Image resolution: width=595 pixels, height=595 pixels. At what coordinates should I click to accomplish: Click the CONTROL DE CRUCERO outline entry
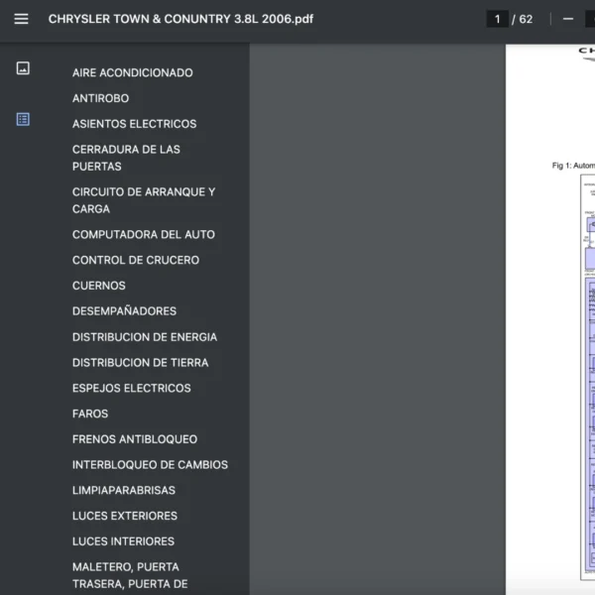click(135, 260)
